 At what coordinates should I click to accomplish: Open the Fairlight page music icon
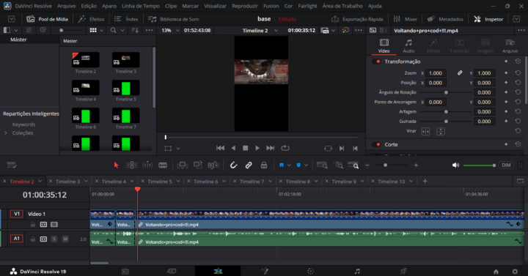pyautogui.click(x=357, y=272)
